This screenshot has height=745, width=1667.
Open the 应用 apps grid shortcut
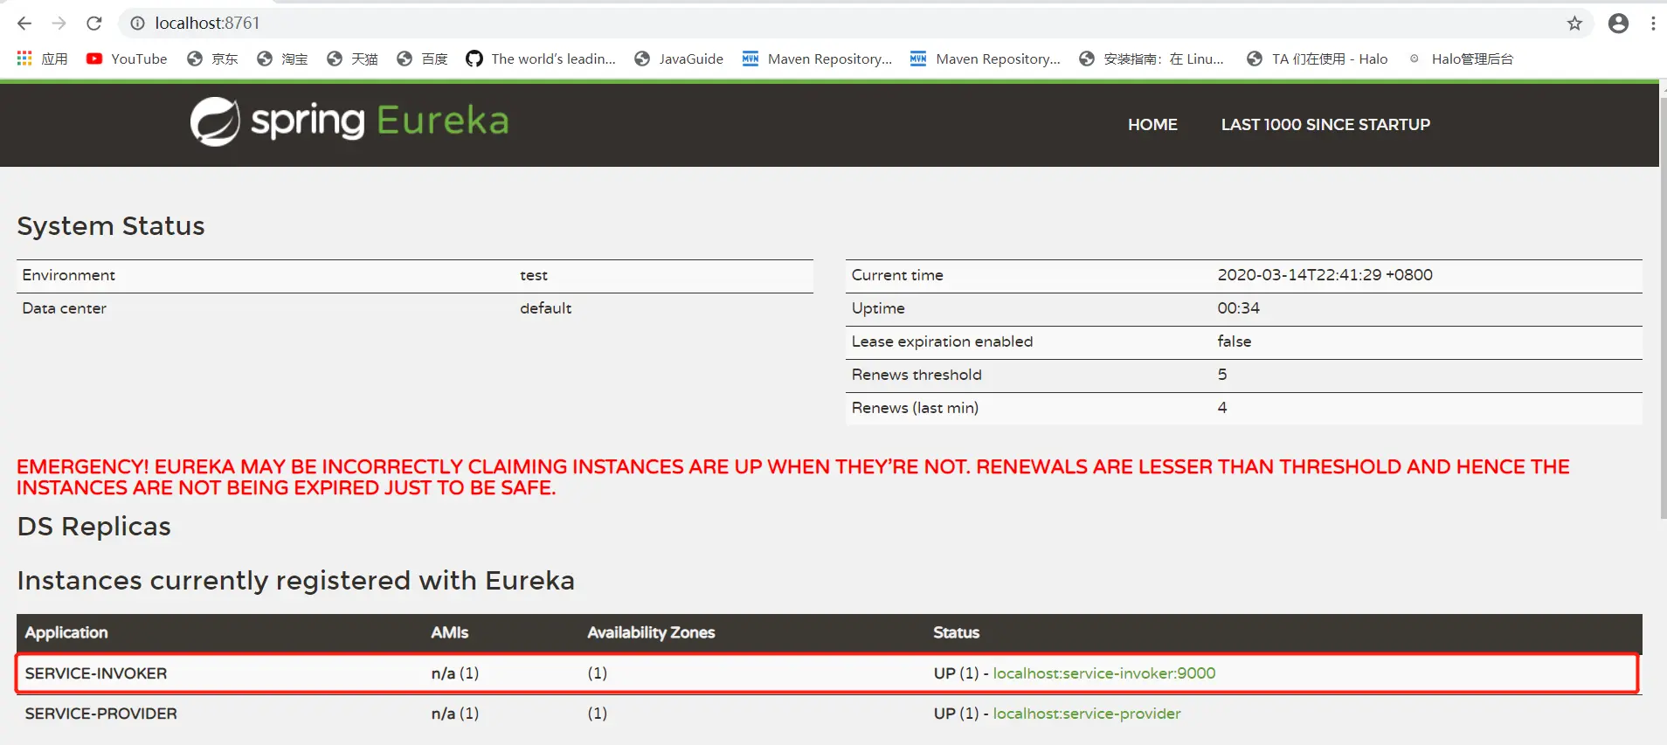[x=42, y=59]
